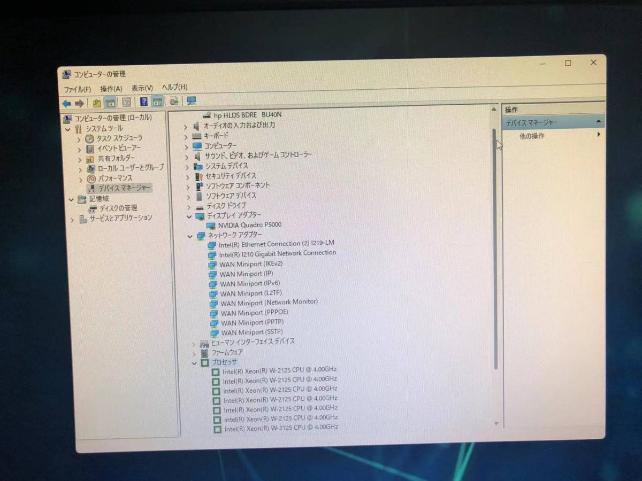Collapse the 記憶域 tree node
642x481 pixels.
[71, 199]
